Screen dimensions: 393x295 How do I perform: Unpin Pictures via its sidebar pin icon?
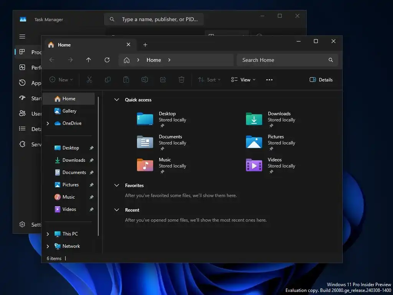(x=92, y=185)
